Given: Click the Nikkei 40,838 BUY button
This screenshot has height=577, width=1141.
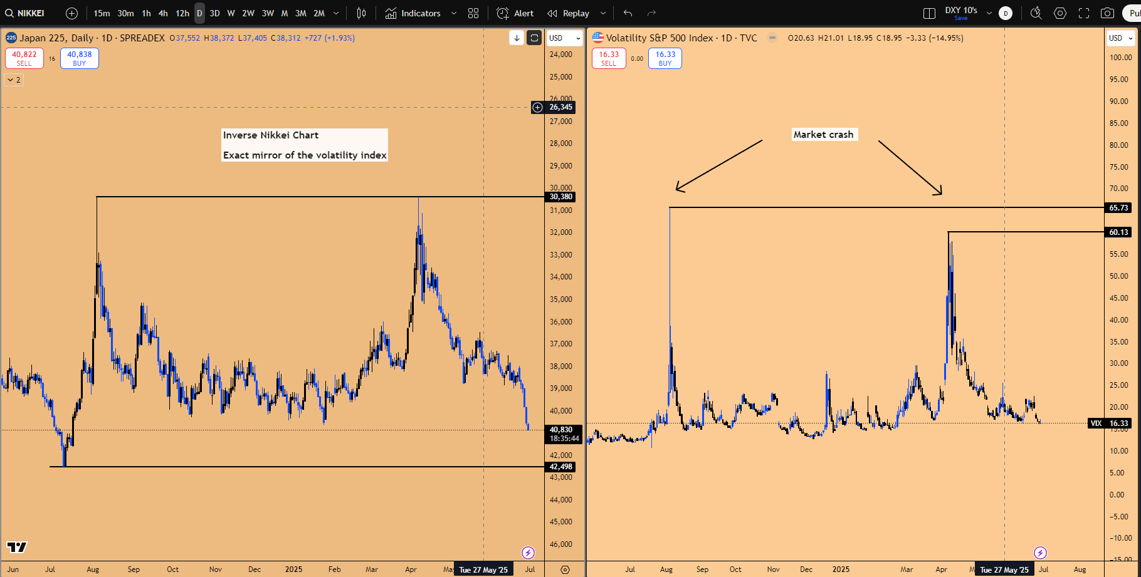Looking at the screenshot, I should (80, 58).
